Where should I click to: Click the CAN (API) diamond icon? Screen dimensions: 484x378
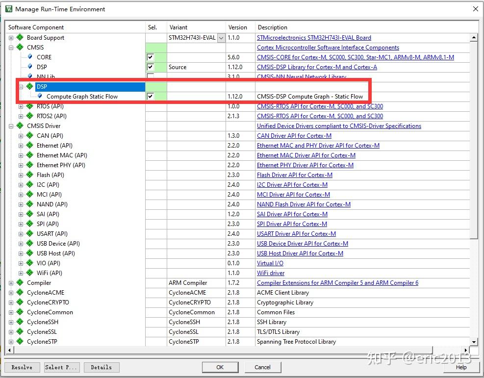[x=30, y=135]
